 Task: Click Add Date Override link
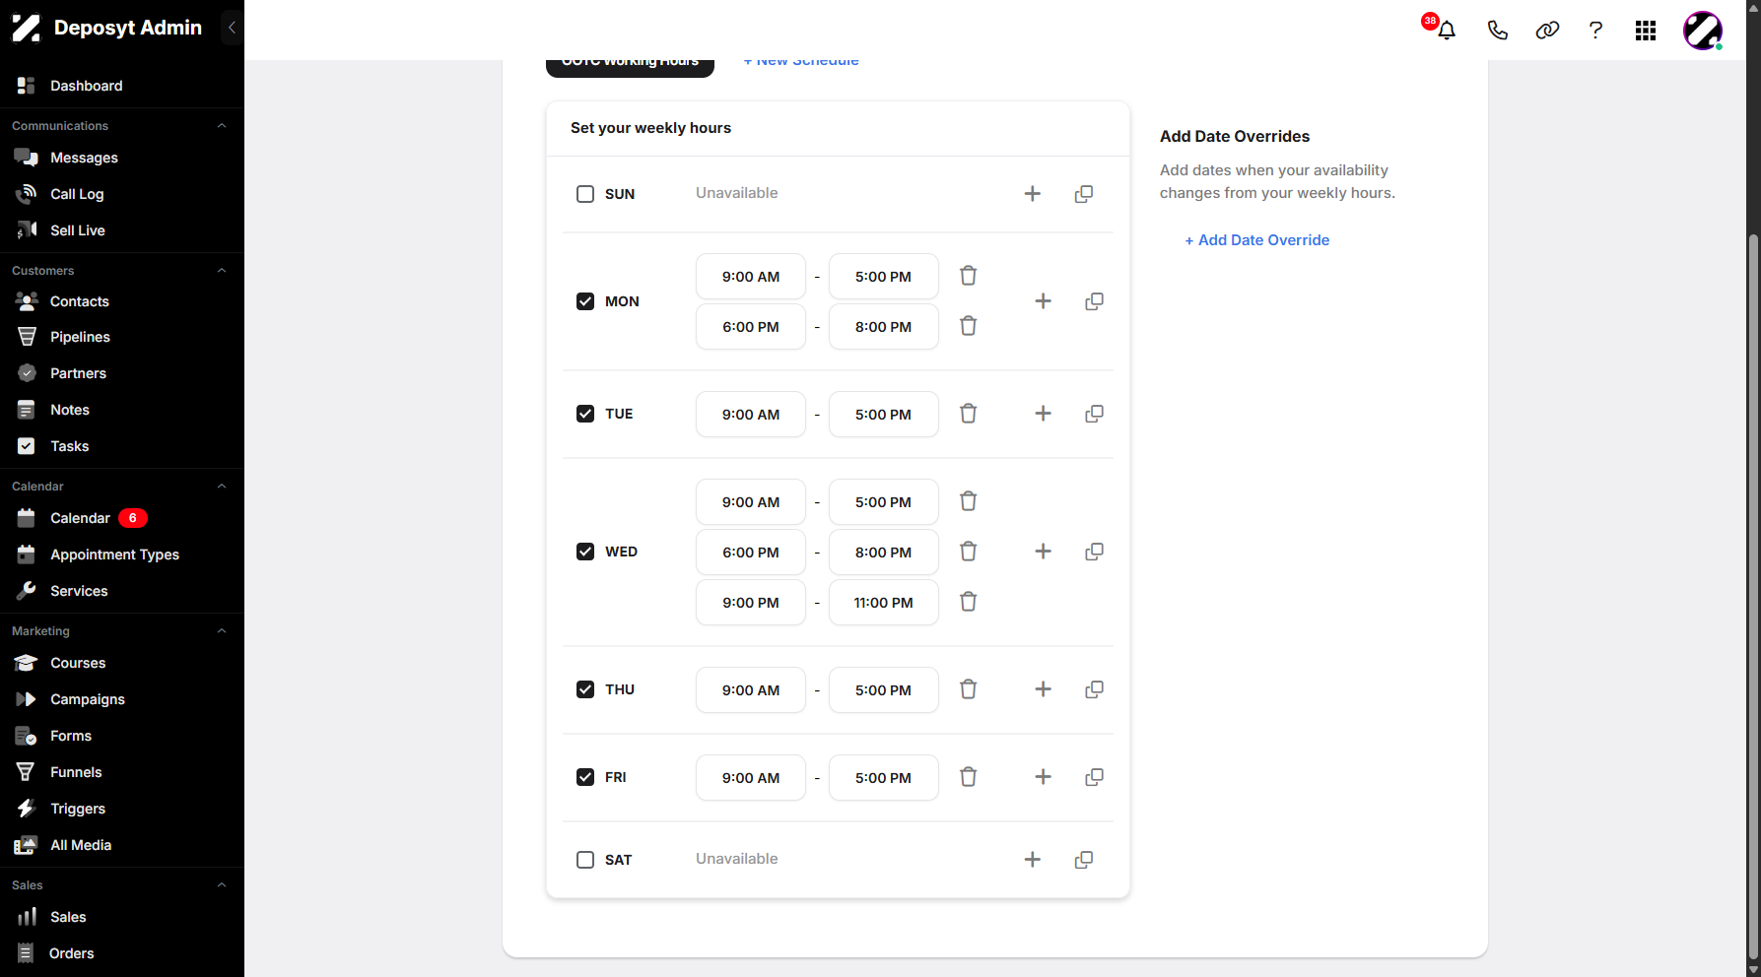pyautogui.click(x=1256, y=240)
